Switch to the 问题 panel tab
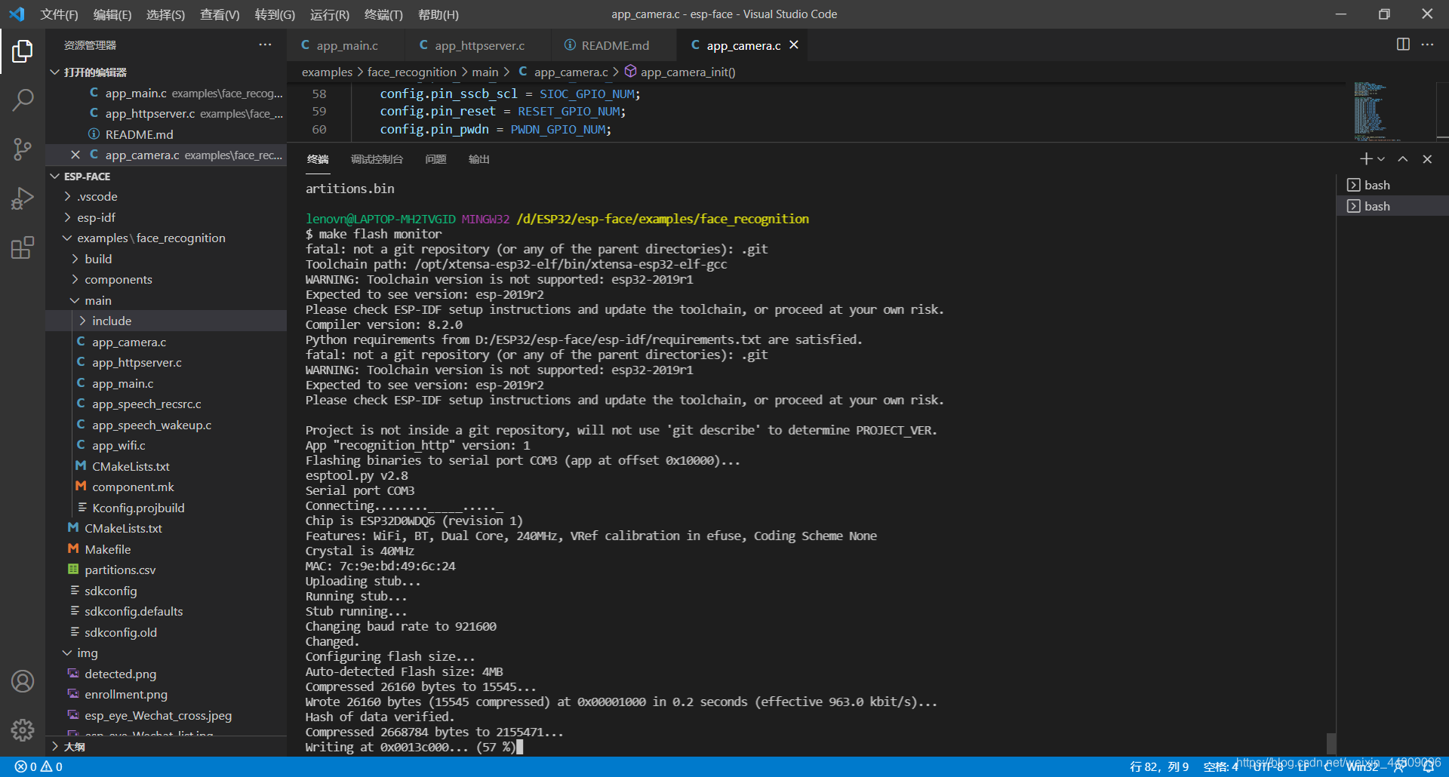 pos(435,159)
